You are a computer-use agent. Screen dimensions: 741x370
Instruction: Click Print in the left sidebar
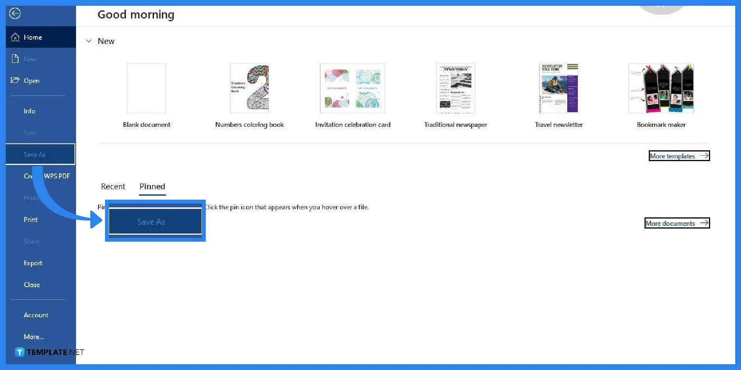(30, 219)
